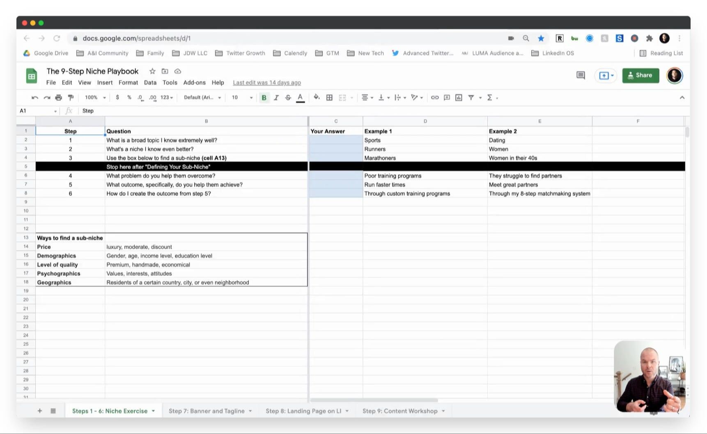Click the Undo icon in toolbar
Viewport: 707px width, 434px height.
[x=35, y=98]
